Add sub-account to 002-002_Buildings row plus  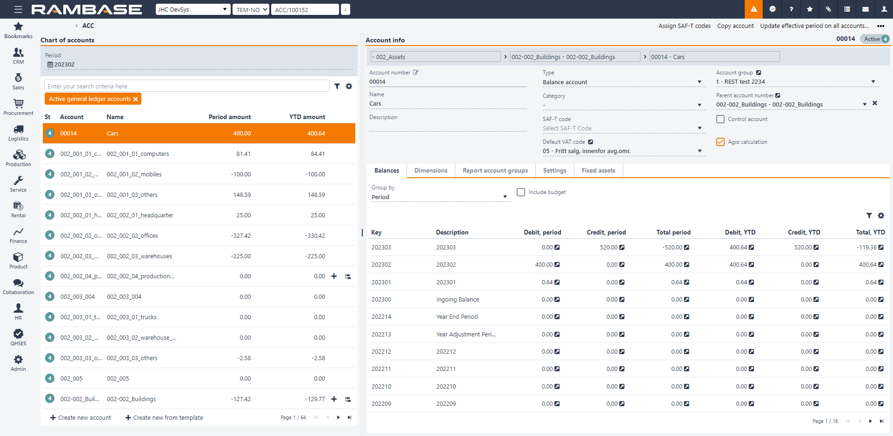(334, 399)
